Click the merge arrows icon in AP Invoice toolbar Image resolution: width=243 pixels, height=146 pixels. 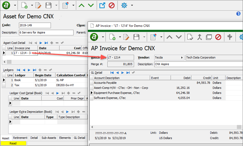coord(200,37)
